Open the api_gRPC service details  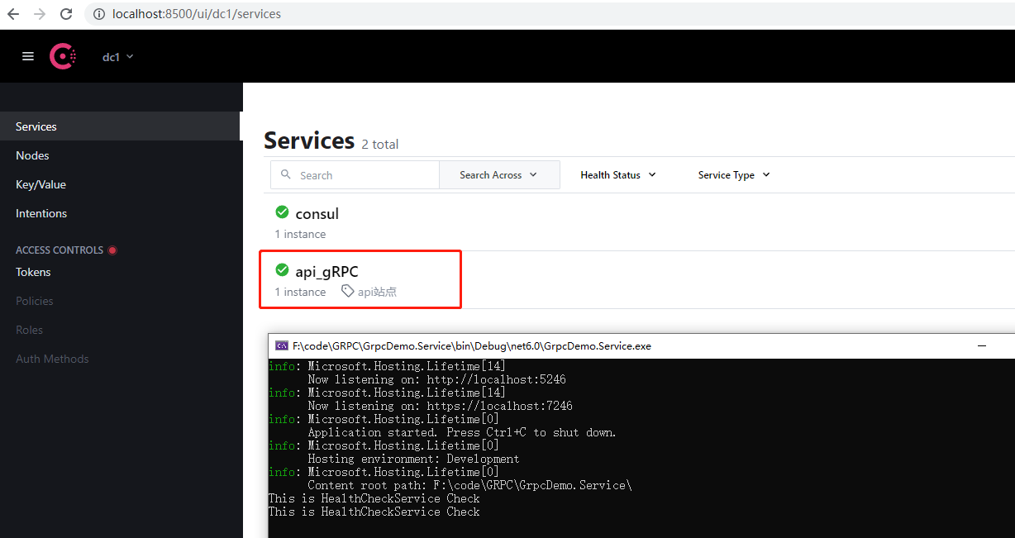[x=326, y=272]
